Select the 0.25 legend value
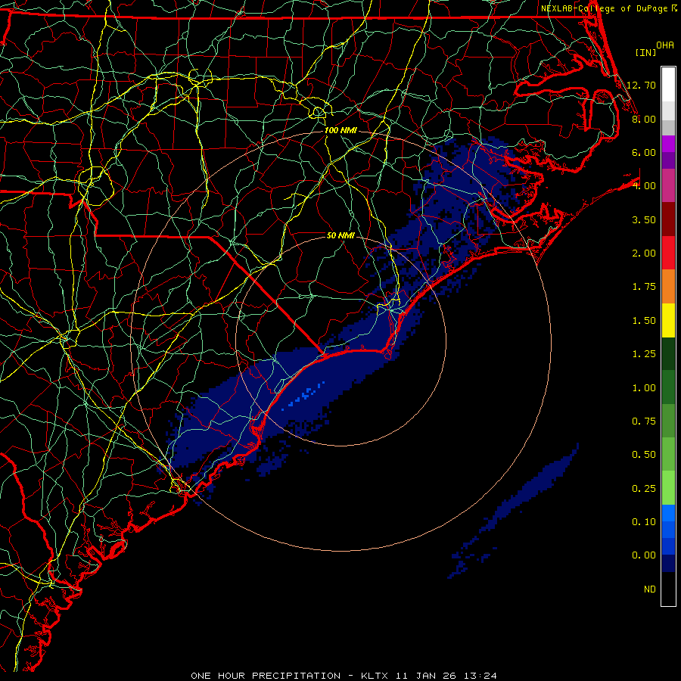The height and width of the screenshot is (681, 681). pos(644,489)
